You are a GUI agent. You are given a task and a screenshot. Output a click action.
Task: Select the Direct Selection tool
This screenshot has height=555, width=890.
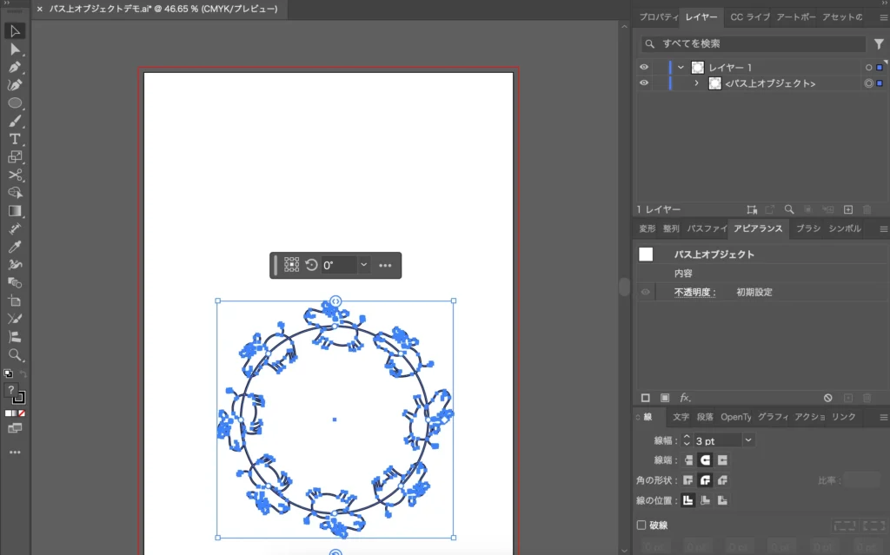15,49
